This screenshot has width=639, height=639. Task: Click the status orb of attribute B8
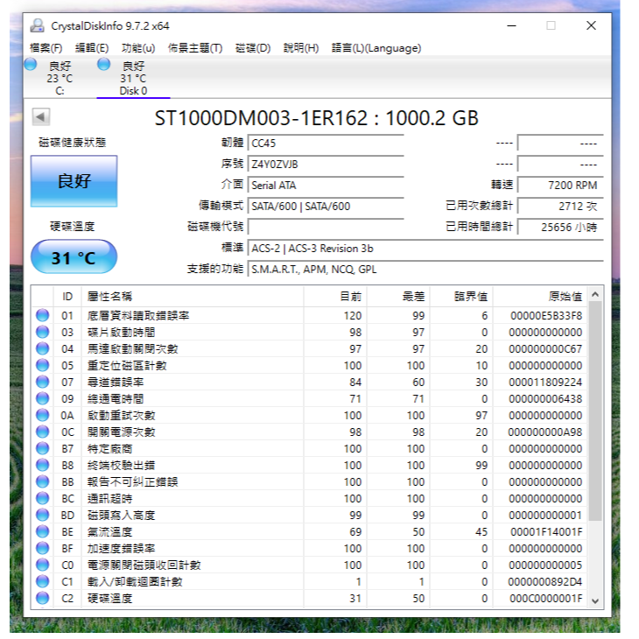coord(42,466)
